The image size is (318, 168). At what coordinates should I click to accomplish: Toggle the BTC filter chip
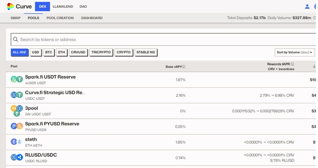[x=48, y=52]
